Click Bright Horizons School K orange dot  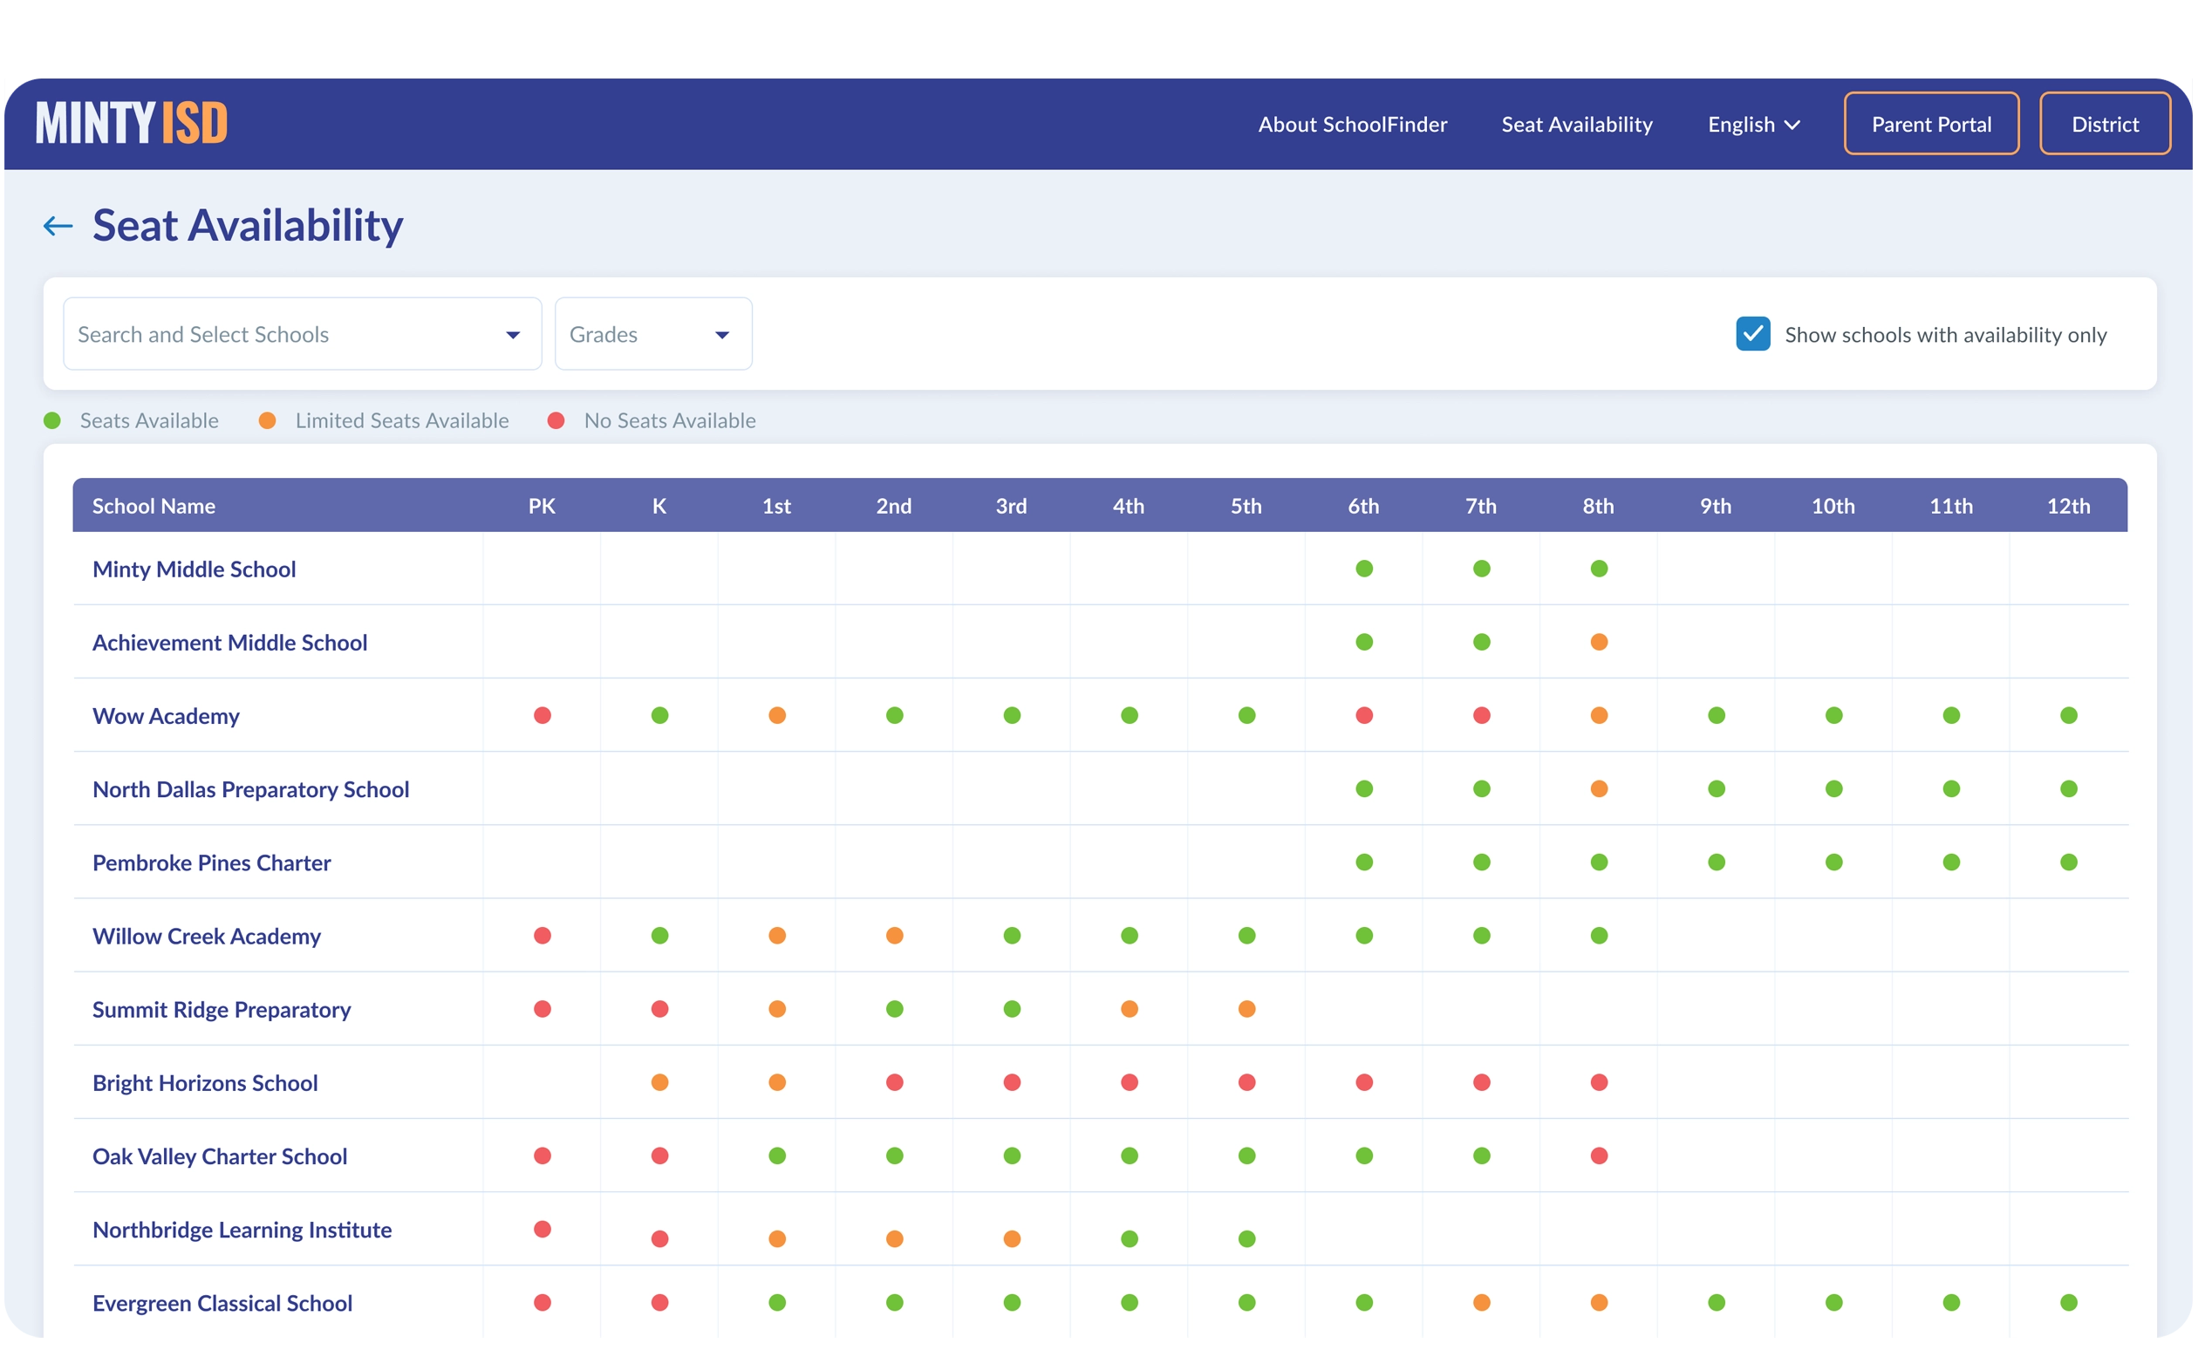(x=659, y=1082)
